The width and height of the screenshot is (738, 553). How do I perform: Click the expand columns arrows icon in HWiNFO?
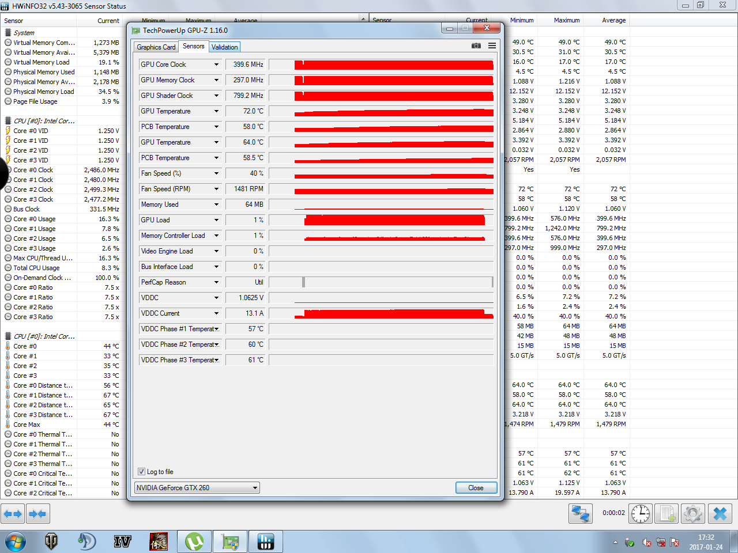point(13,513)
